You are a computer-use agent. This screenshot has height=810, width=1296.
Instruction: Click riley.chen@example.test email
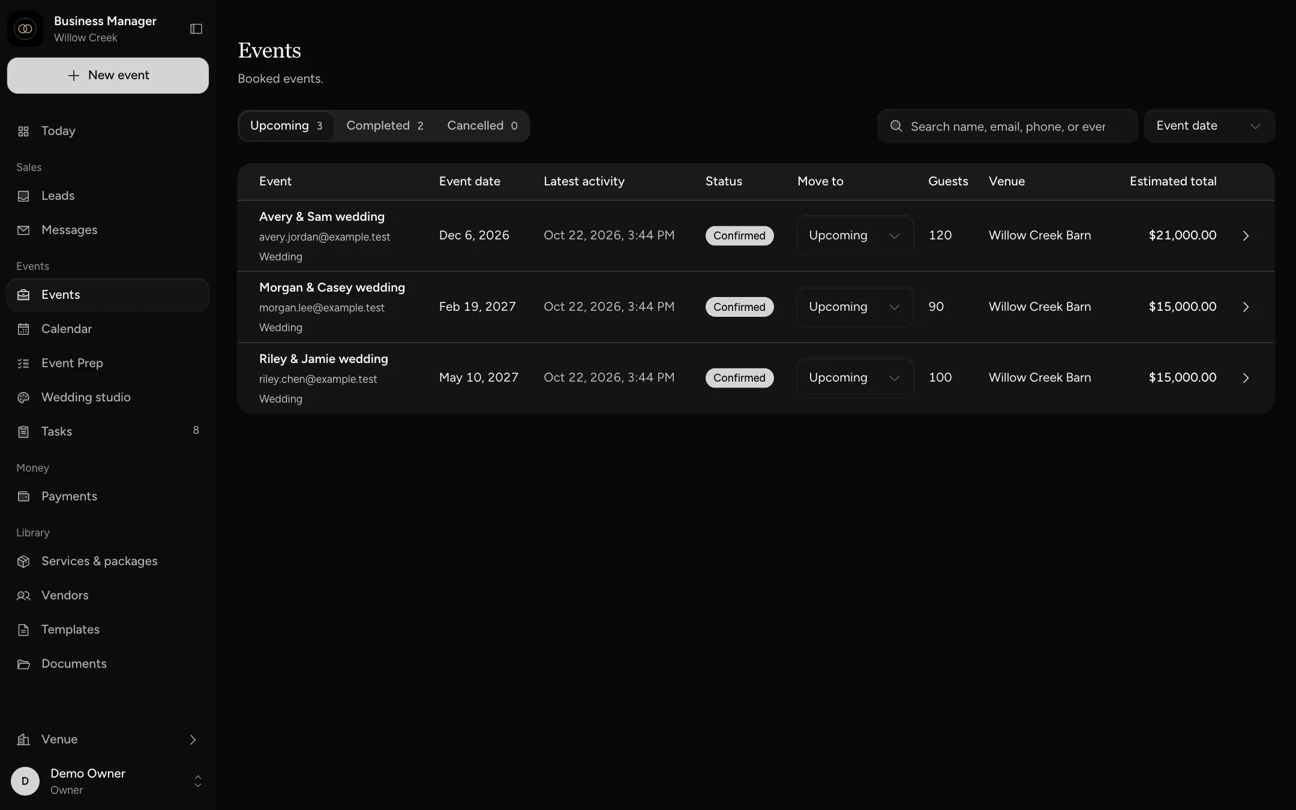click(318, 379)
